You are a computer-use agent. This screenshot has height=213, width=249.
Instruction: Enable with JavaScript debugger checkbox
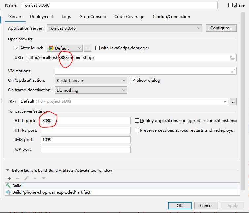[x=97, y=48]
